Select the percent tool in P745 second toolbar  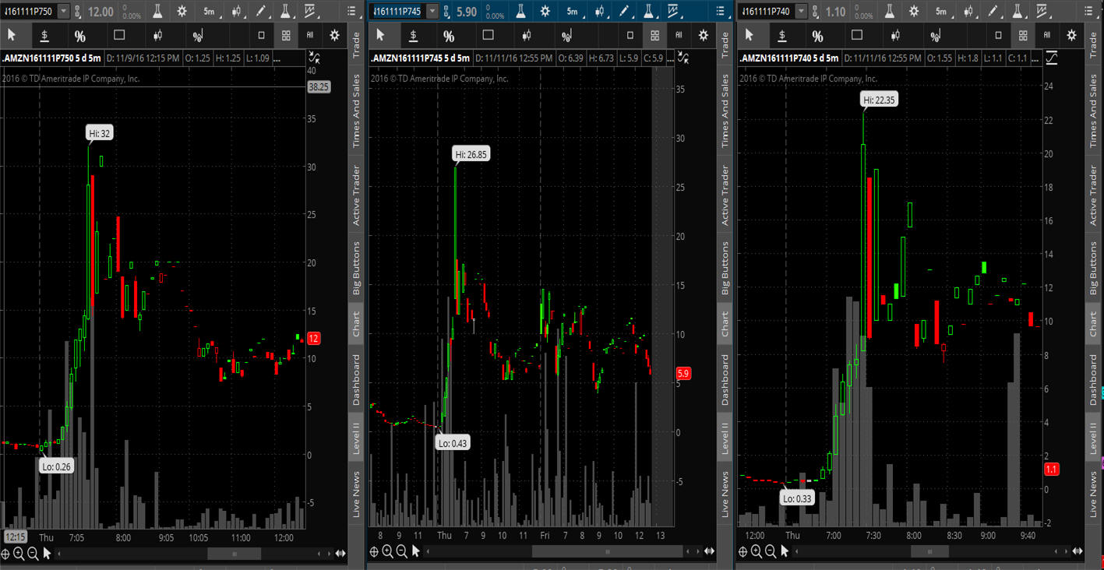point(449,36)
